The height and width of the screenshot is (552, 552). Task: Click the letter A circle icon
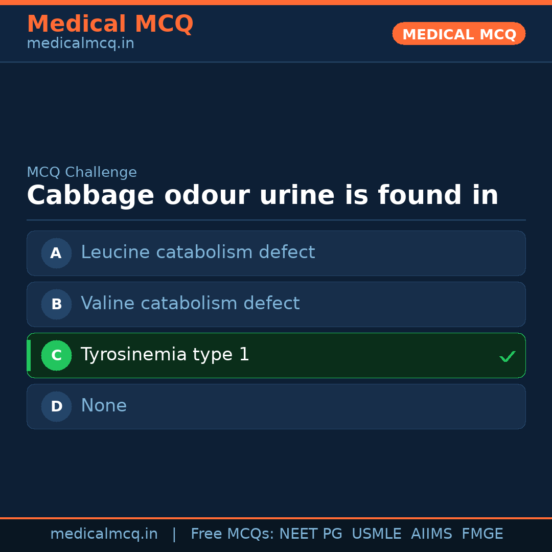coord(56,253)
